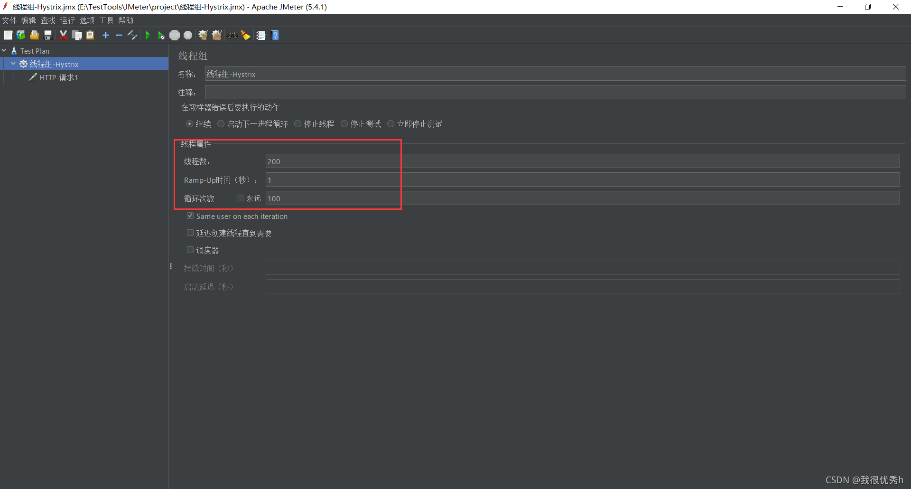Click the Collapse All minus icon

pos(119,35)
